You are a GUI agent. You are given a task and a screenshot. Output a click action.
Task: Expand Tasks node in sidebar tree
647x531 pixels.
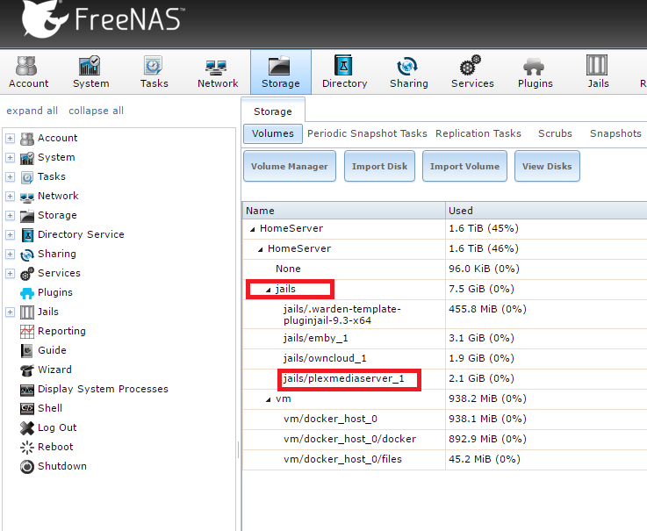[10, 177]
